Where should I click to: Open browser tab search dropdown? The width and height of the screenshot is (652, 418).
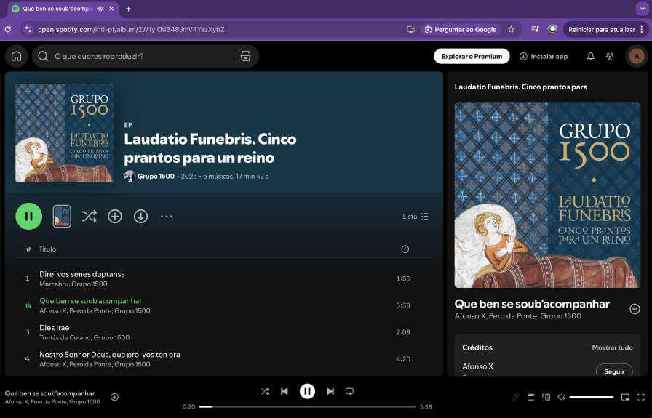coord(643,8)
